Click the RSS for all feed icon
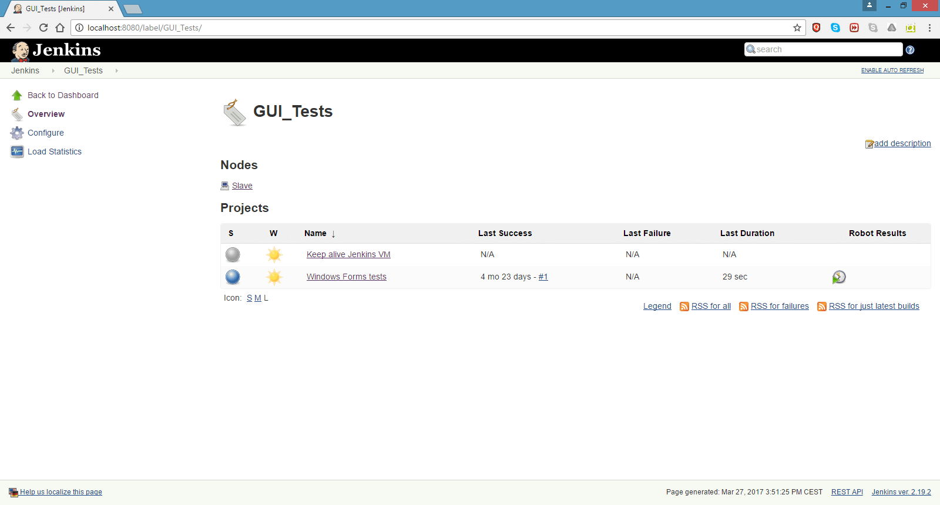Image resolution: width=940 pixels, height=505 pixels. (x=684, y=307)
